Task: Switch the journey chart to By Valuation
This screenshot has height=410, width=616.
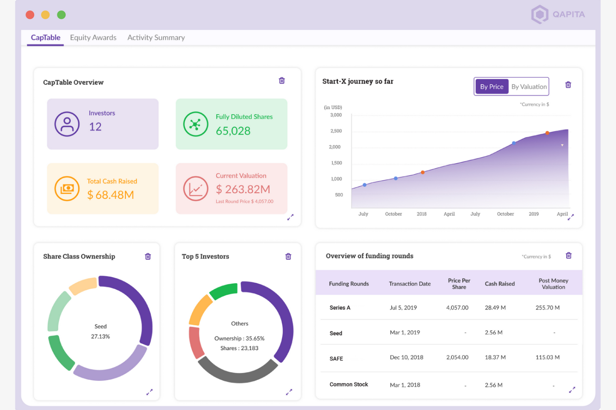Action: [529, 86]
